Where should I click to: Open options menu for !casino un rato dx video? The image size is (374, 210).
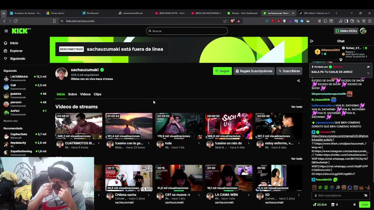point(249,143)
